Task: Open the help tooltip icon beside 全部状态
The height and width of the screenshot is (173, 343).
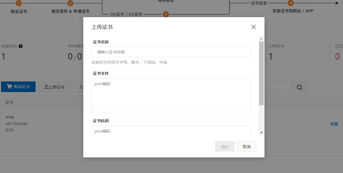Action: [x=20, y=46]
